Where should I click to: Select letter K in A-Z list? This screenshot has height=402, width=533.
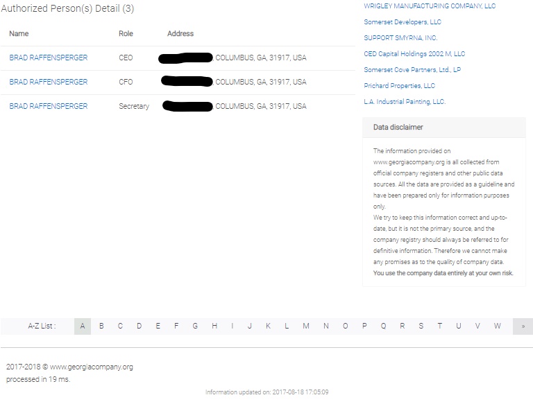[x=268, y=326]
